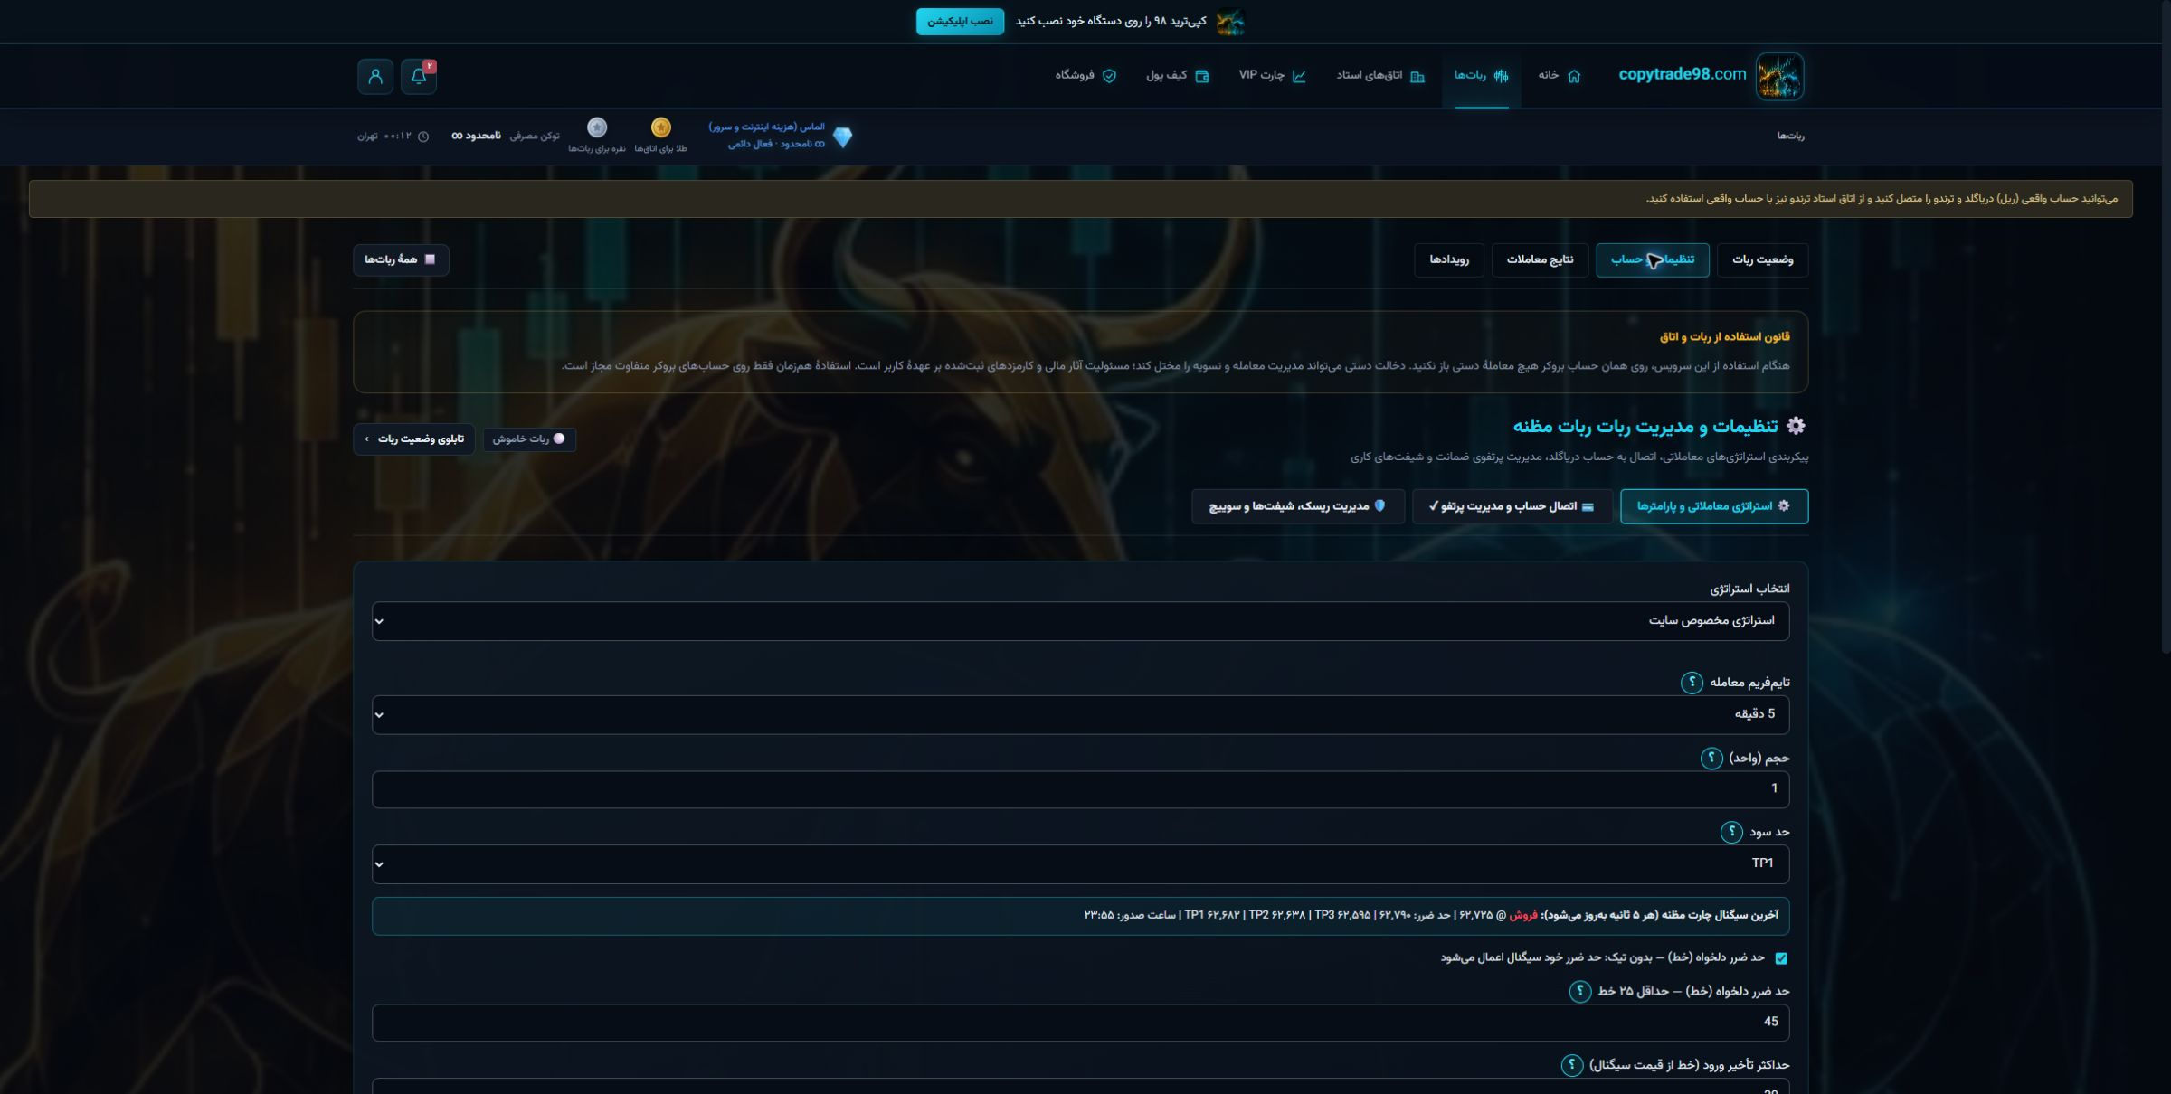Click the copytrade98 site logo image
The image size is (2171, 1094).
coord(1780,76)
